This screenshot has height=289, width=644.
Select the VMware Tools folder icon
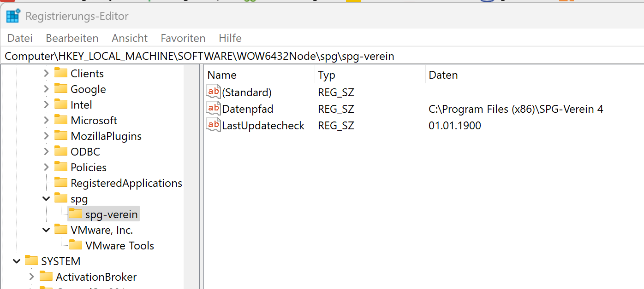(76, 245)
